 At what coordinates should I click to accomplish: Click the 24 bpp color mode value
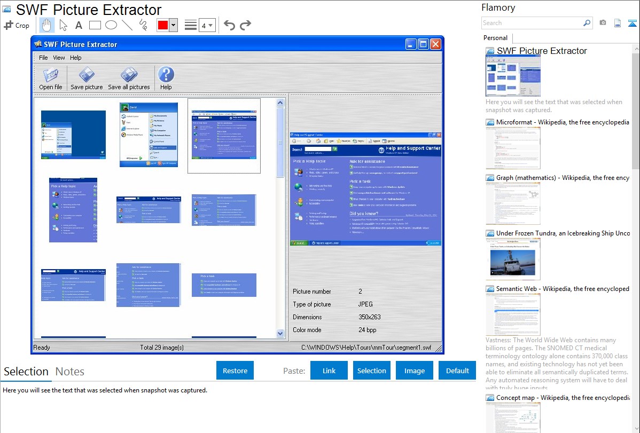(368, 330)
